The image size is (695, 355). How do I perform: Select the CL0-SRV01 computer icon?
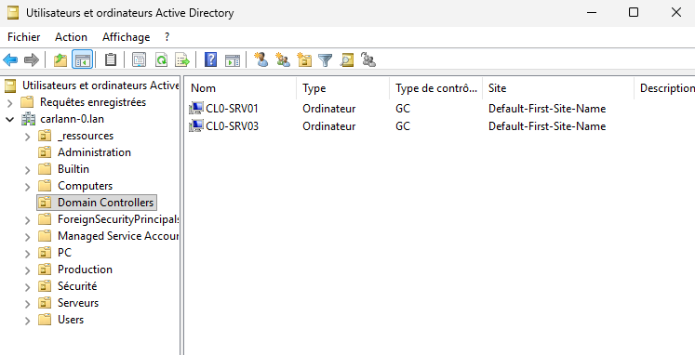[196, 109]
